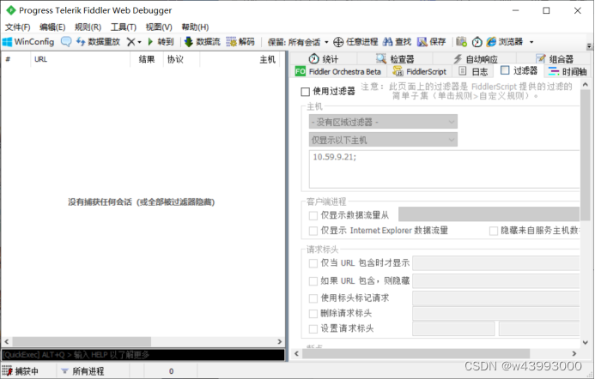Click the comment speech bubble icon
Viewport: 595px width, 379px height.
(x=66, y=42)
